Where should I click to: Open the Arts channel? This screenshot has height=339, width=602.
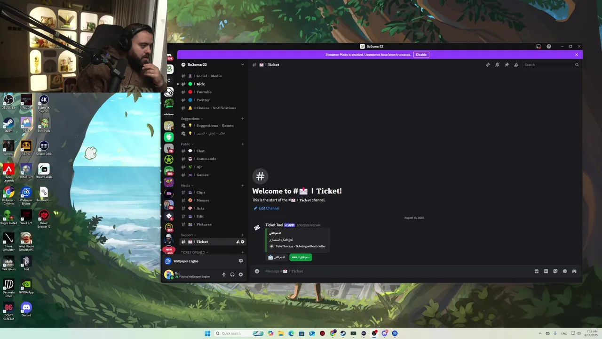coord(213,208)
